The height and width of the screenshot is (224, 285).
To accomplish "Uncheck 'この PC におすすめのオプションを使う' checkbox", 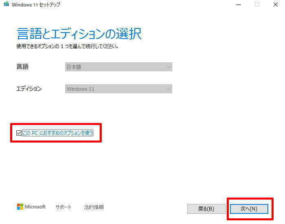I will point(19,133).
